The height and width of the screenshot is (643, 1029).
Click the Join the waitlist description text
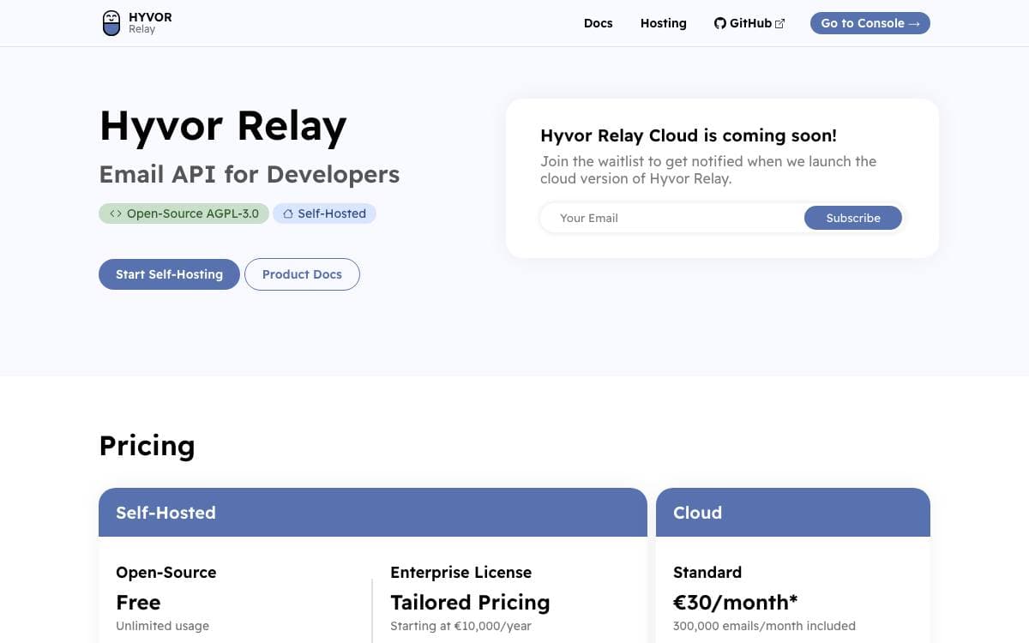708,170
